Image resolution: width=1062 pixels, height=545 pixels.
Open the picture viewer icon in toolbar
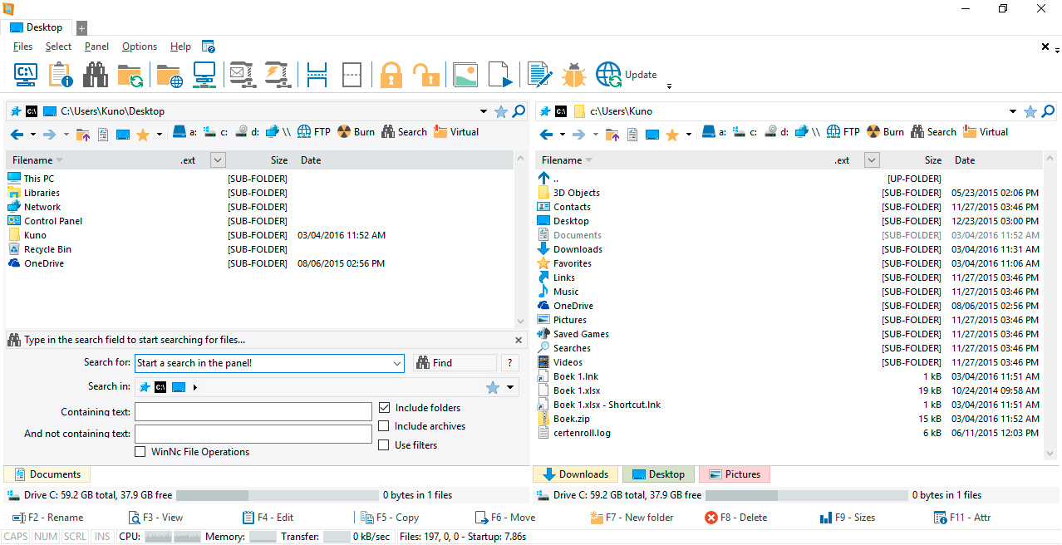(465, 75)
